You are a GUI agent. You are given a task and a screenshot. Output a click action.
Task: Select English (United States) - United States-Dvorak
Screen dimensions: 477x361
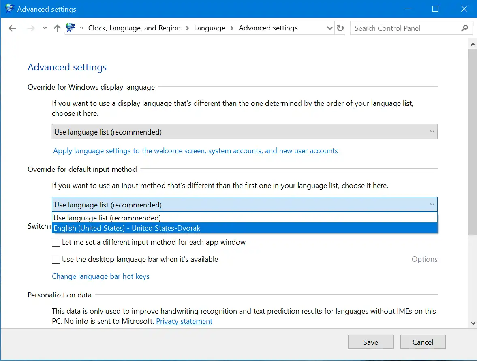pos(127,228)
